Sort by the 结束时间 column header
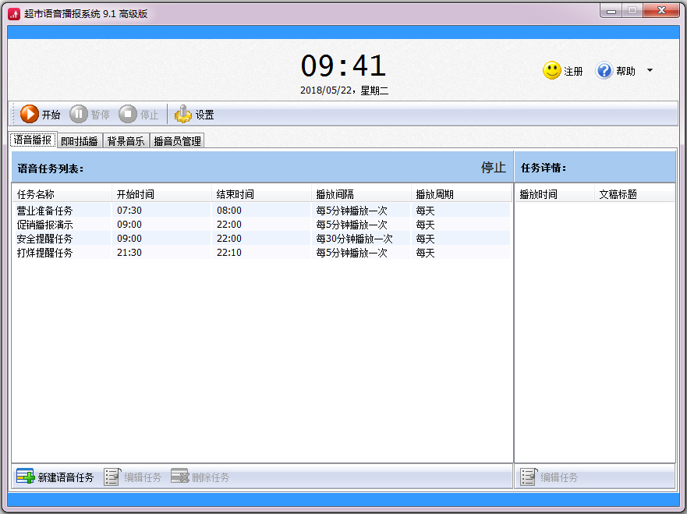 pos(261,194)
